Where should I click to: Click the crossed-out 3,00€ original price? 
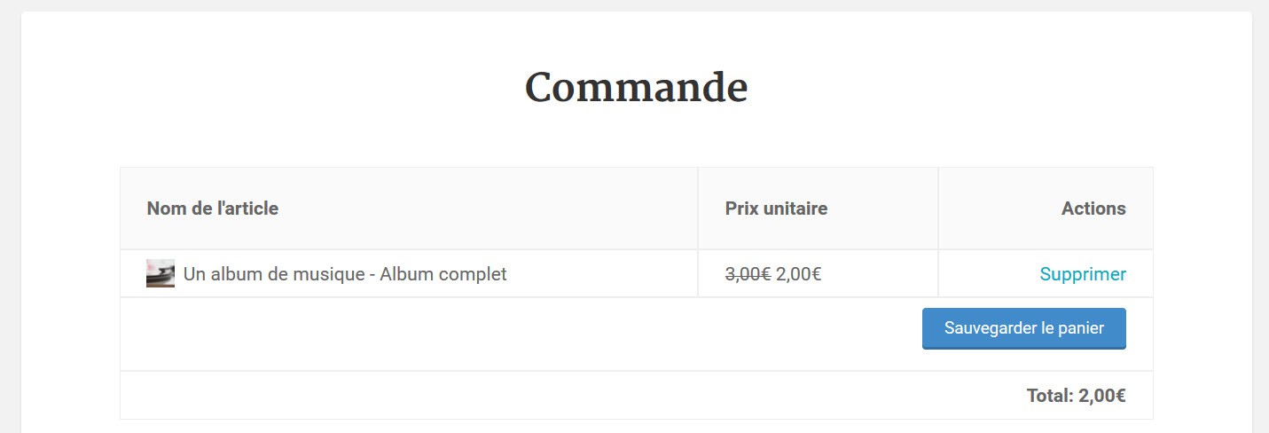coord(748,274)
